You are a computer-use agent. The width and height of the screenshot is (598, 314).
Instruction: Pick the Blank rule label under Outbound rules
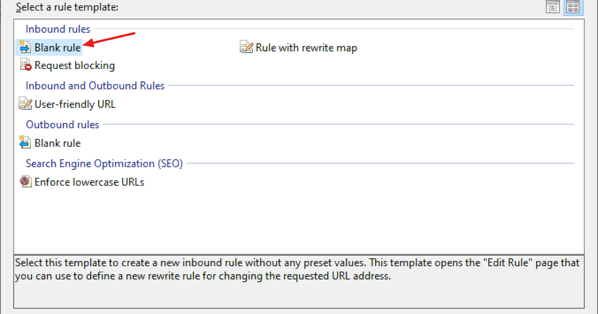tap(57, 143)
